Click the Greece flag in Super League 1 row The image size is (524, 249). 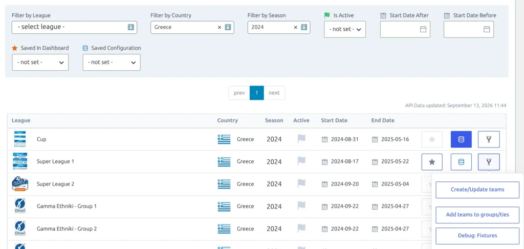[224, 162]
